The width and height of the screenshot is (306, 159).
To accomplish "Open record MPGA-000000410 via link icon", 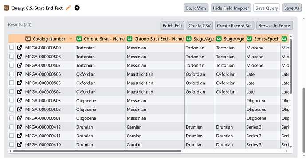I will (20, 144).
